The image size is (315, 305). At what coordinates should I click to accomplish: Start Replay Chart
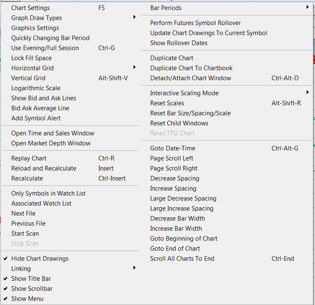(x=70, y=158)
